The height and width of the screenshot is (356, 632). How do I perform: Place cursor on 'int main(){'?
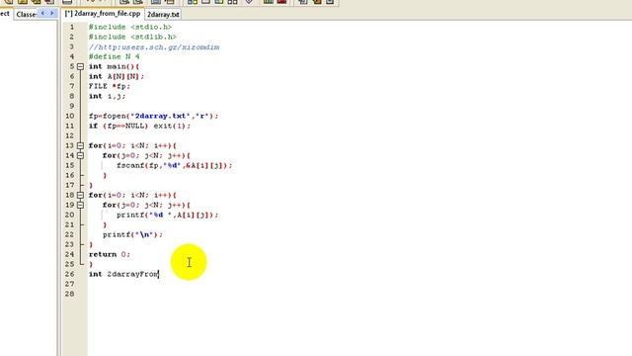point(115,66)
